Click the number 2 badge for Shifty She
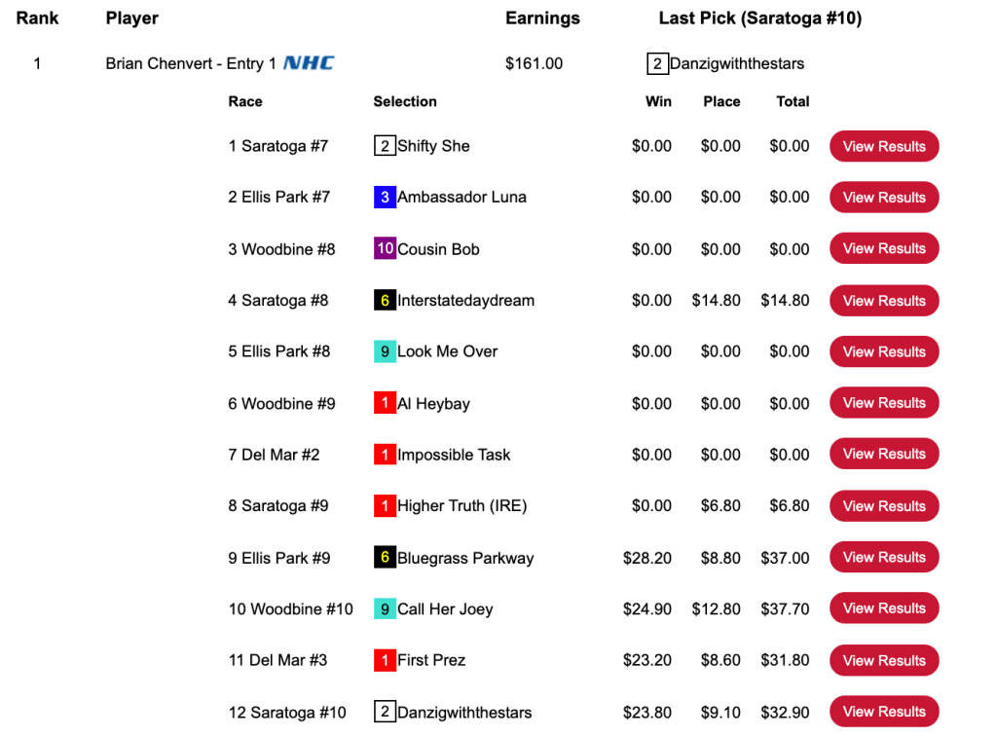This screenshot has height=736, width=997. 385,146
